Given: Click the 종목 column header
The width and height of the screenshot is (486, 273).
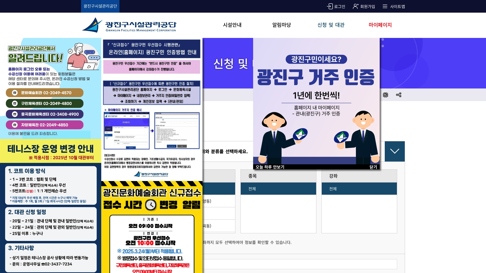Looking at the screenshot, I should pyautogui.click(x=278, y=176).
